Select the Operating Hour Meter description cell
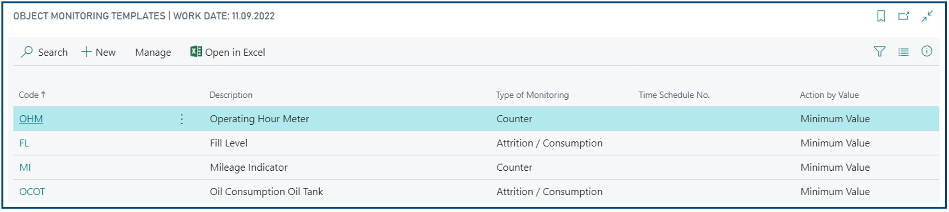 [x=260, y=119]
